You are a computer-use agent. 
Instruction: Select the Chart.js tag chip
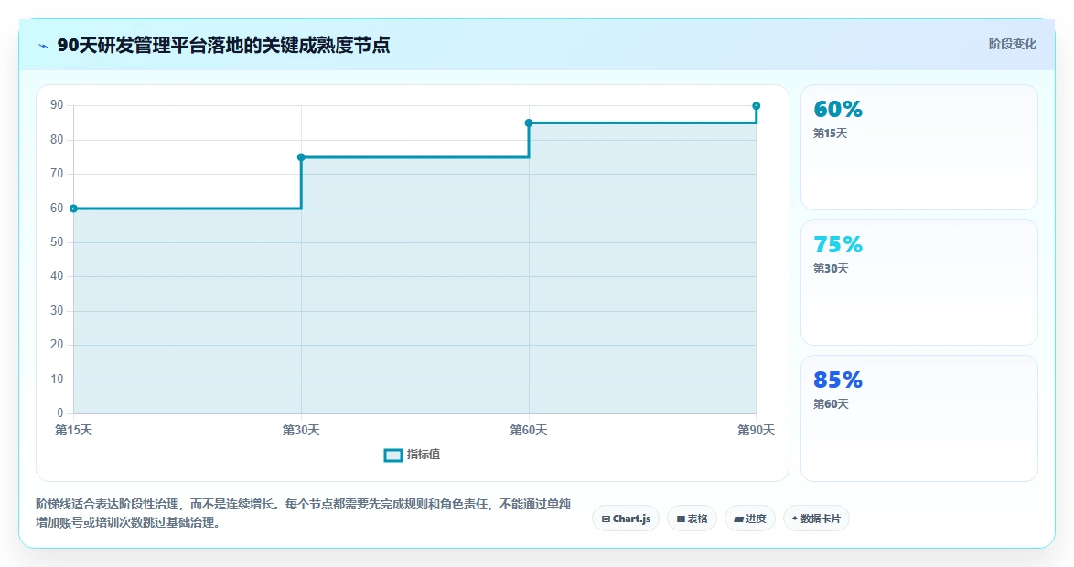[626, 519]
